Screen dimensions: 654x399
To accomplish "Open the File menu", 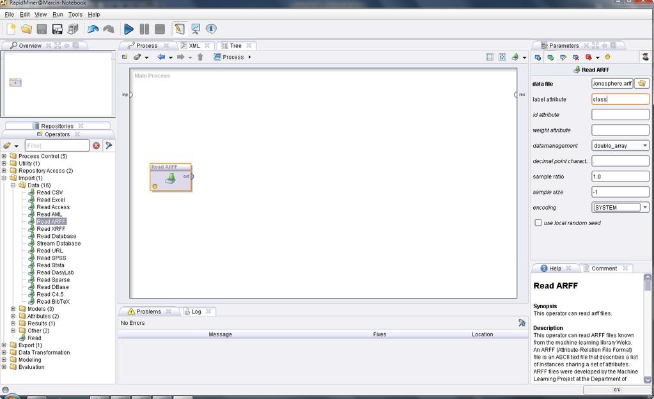I will [9, 14].
